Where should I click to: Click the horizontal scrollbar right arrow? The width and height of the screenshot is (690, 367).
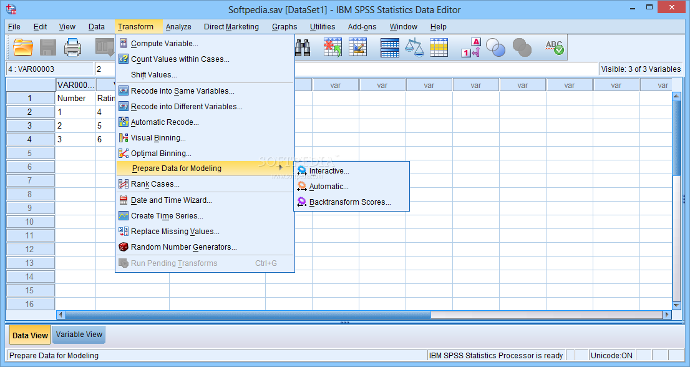tap(667, 315)
